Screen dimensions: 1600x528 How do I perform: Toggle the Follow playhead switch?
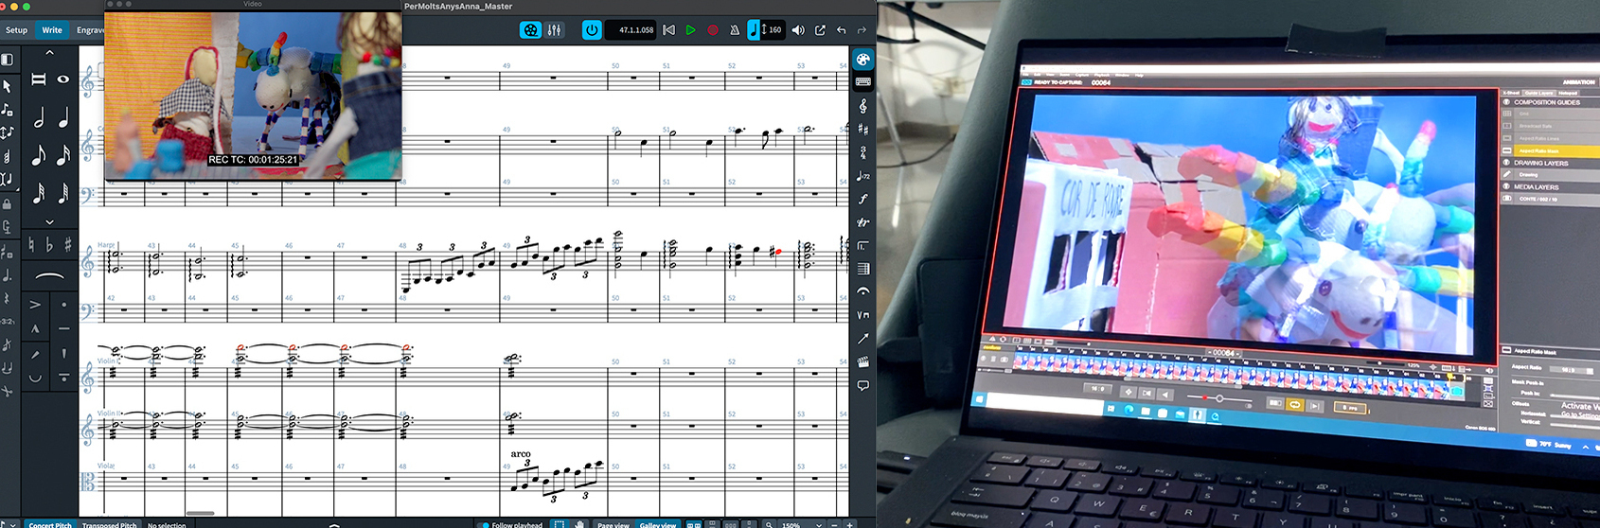pyautogui.click(x=486, y=524)
